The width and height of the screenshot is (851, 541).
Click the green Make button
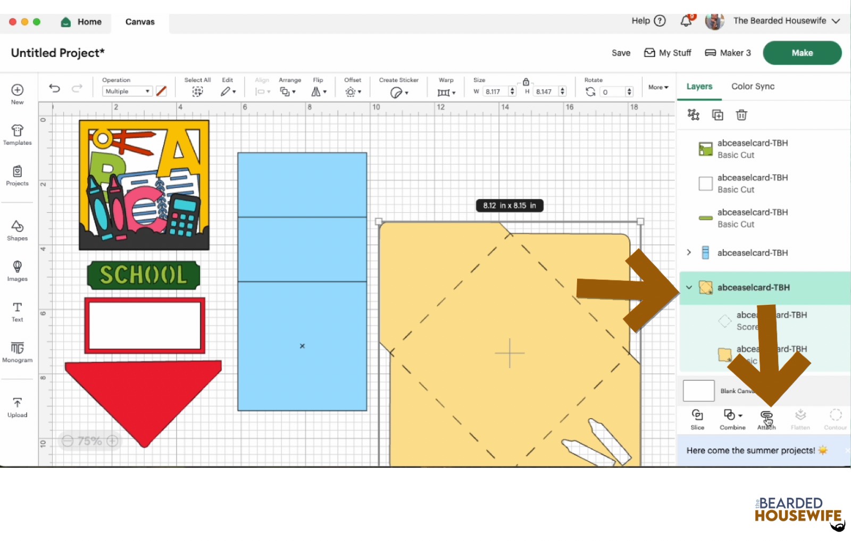click(802, 53)
